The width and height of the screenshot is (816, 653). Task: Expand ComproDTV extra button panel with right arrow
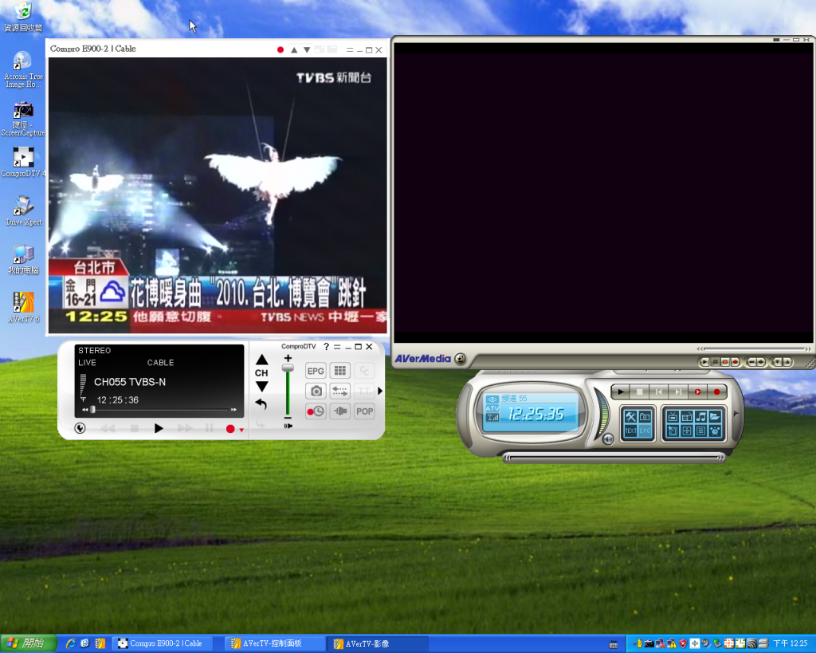click(x=380, y=391)
